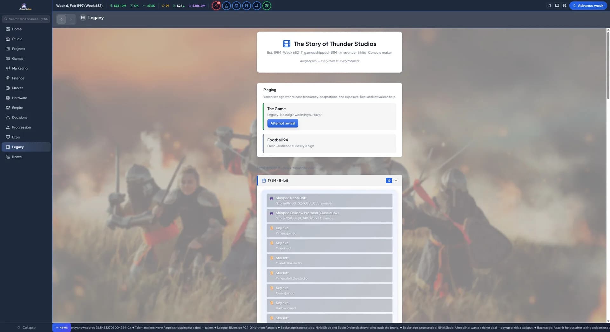Select the Shipped Neon Drift timeline entry

[x=329, y=200]
